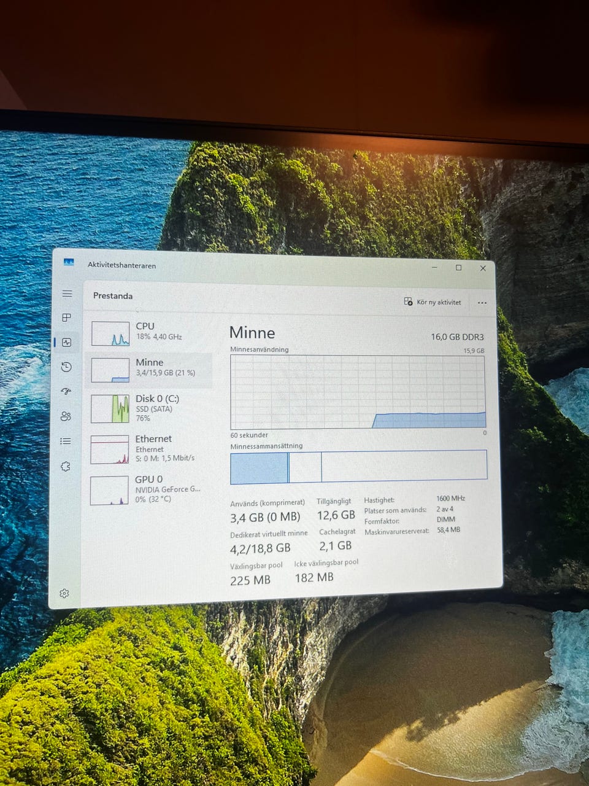The image size is (589, 786).
Task: Click the Minnessammansättning composition bar
Action: 358,466
